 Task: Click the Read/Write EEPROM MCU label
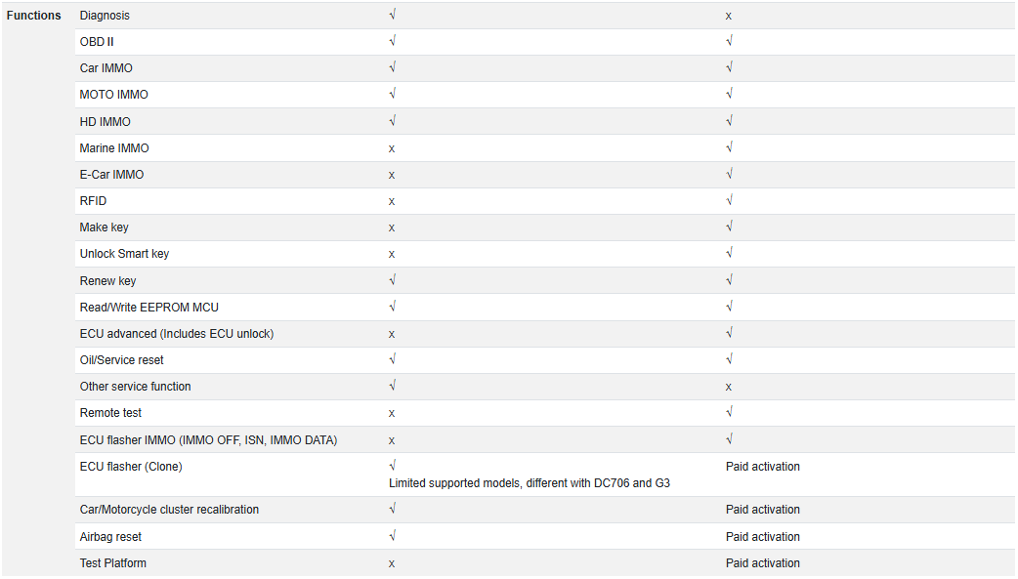coord(148,308)
